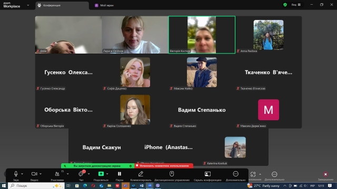The image size is (337, 189).
Task: Expand participants options arrow beside Участники
Action: tap(67, 174)
